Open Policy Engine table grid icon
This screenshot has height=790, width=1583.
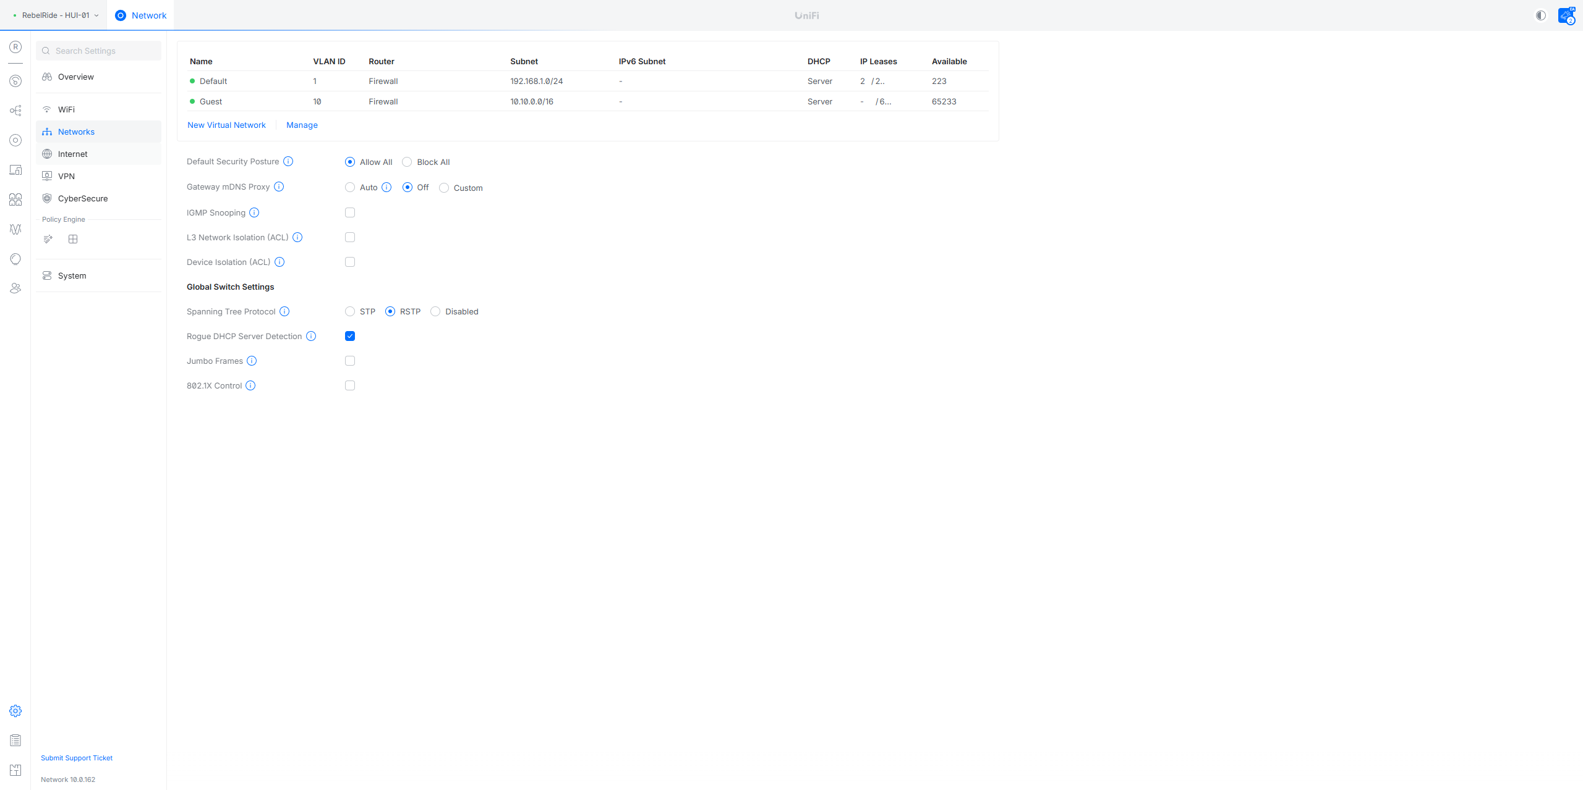click(x=73, y=239)
